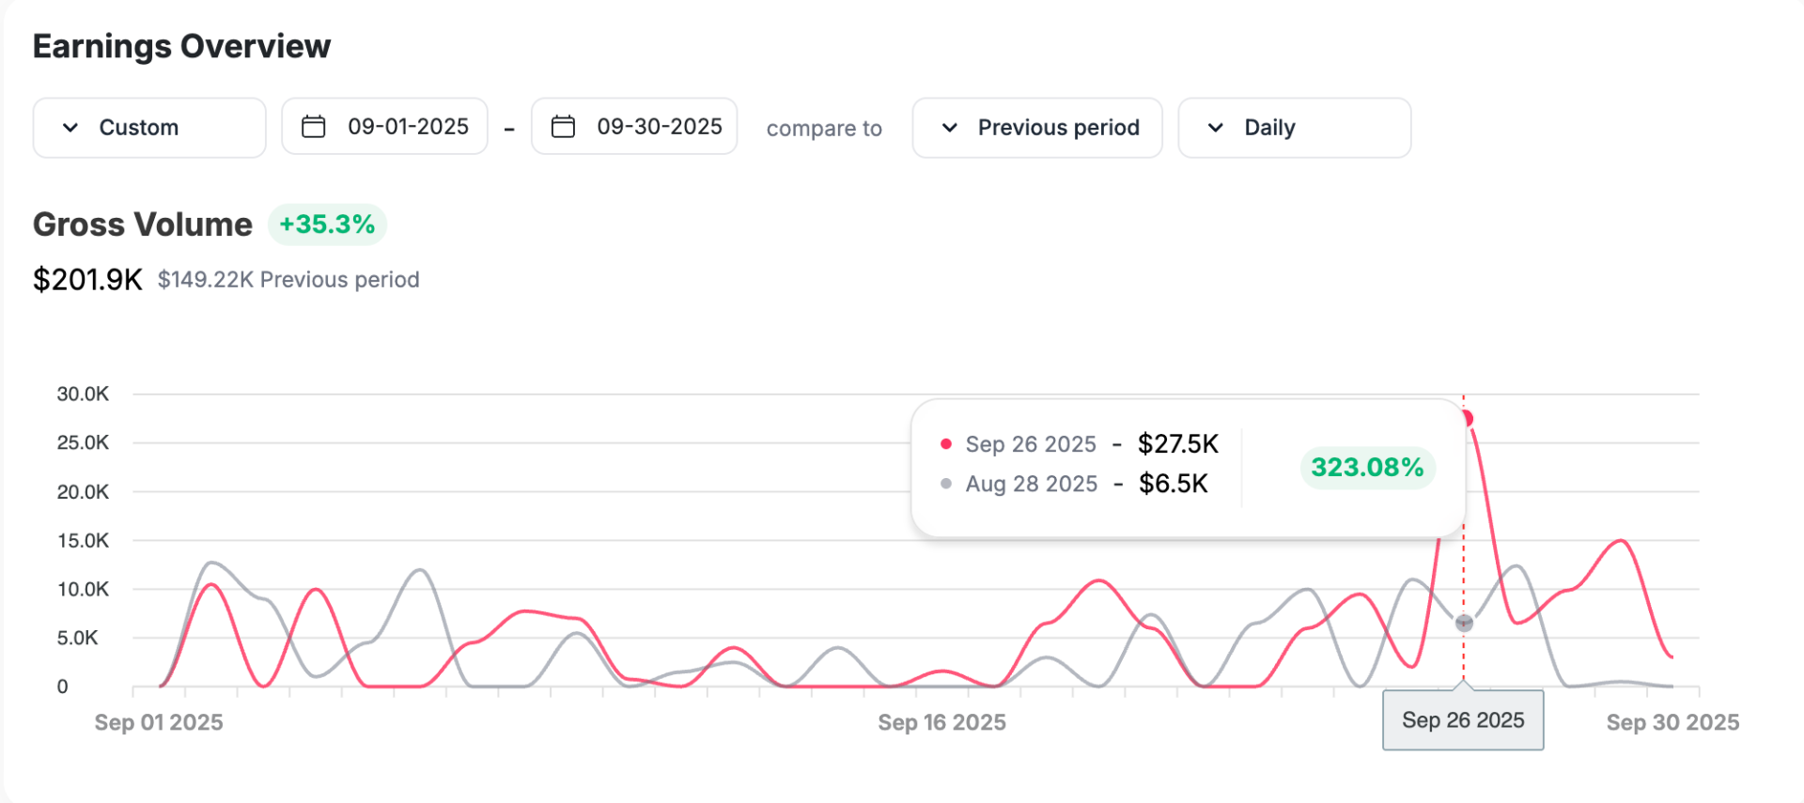
Task: Edit the end date 09-30-2025 field
Action: (634, 127)
